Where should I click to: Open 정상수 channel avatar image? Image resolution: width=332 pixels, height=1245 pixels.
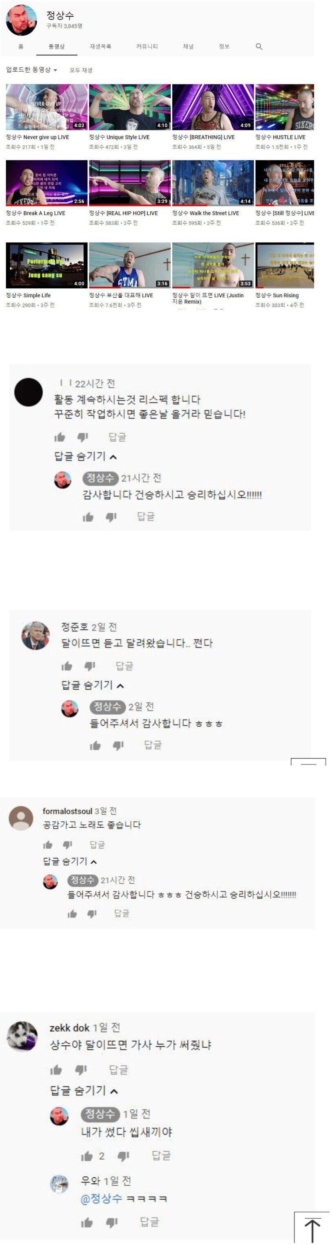pyautogui.click(x=21, y=20)
